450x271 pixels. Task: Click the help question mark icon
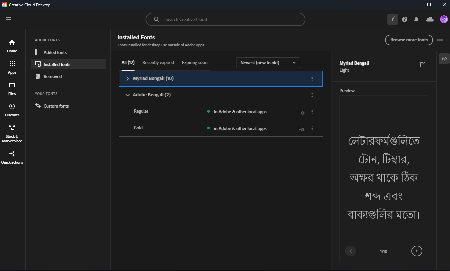[405, 19]
